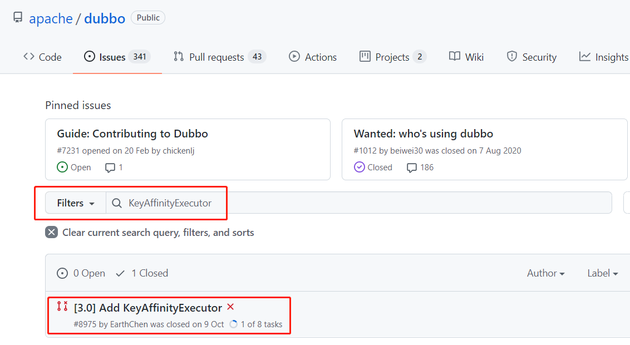The image size is (630, 345).
Task: Click the closed pull request icon for #8975
Action: 62,307
